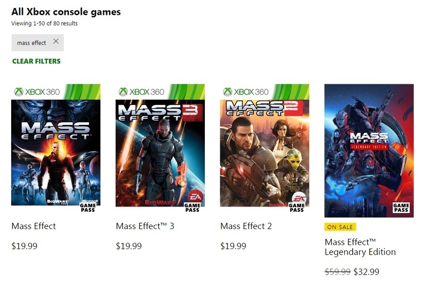428x294 pixels.
Task: Click Xbox 360 logo above Mass Effect 3
Action: 141,92
